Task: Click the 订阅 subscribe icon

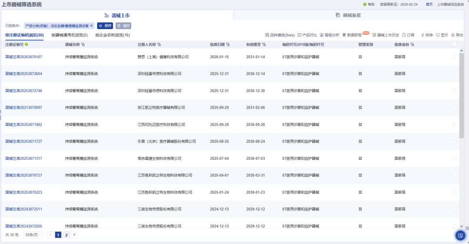Action: pos(404,35)
